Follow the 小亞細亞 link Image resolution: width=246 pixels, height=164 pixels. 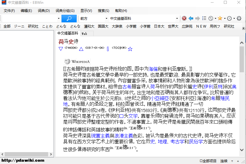click(159, 98)
